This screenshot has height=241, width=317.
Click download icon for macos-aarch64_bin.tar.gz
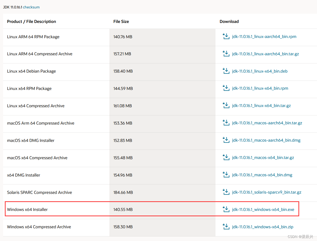pyautogui.click(x=226, y=123)
